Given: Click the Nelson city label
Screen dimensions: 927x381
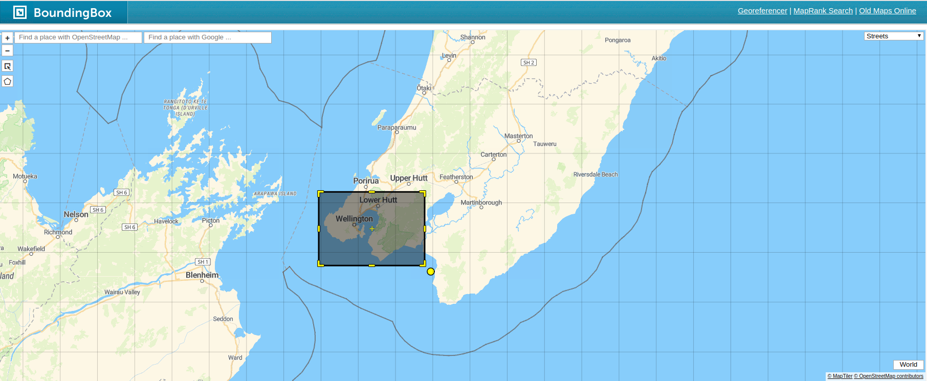Looking at the screenshot, I should click(x=76, y=214).
